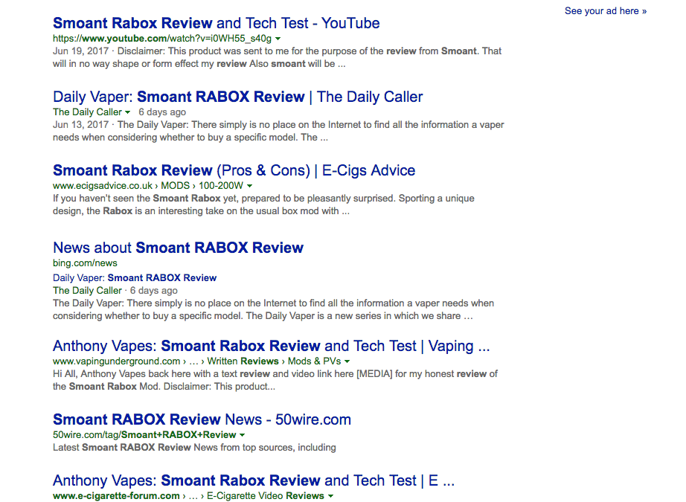Open the Smoant Rabox Review YouTube result
This screenshot has height=502, width=686.
(216, 23)
